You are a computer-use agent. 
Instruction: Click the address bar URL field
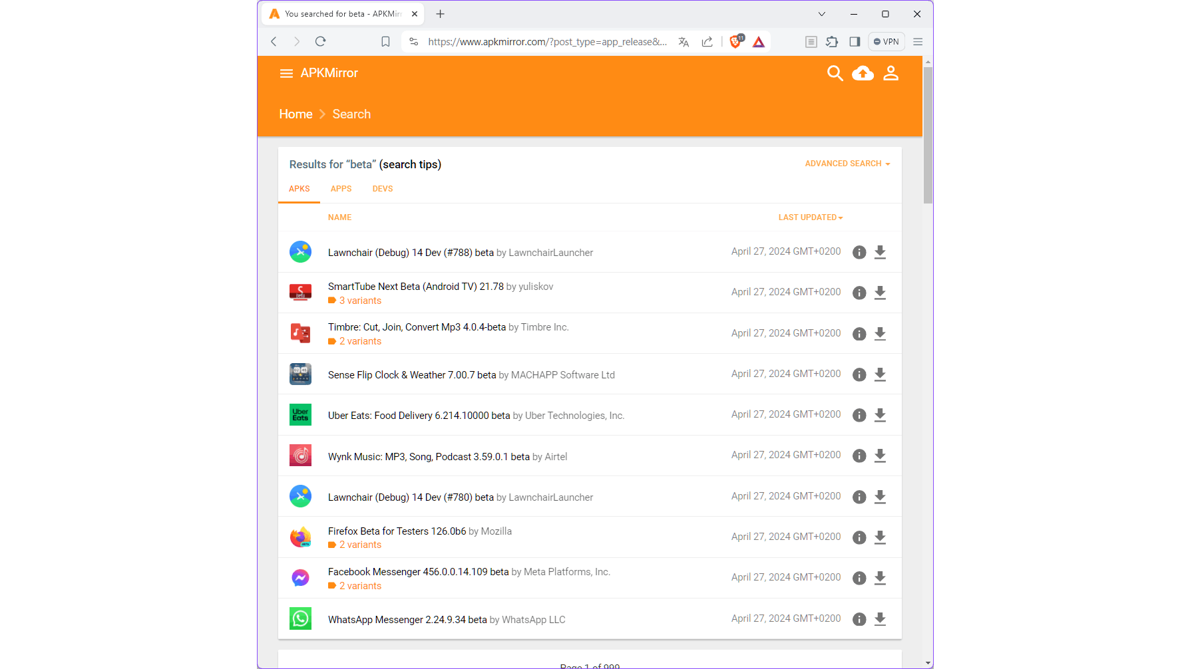[x=547, y=42]
